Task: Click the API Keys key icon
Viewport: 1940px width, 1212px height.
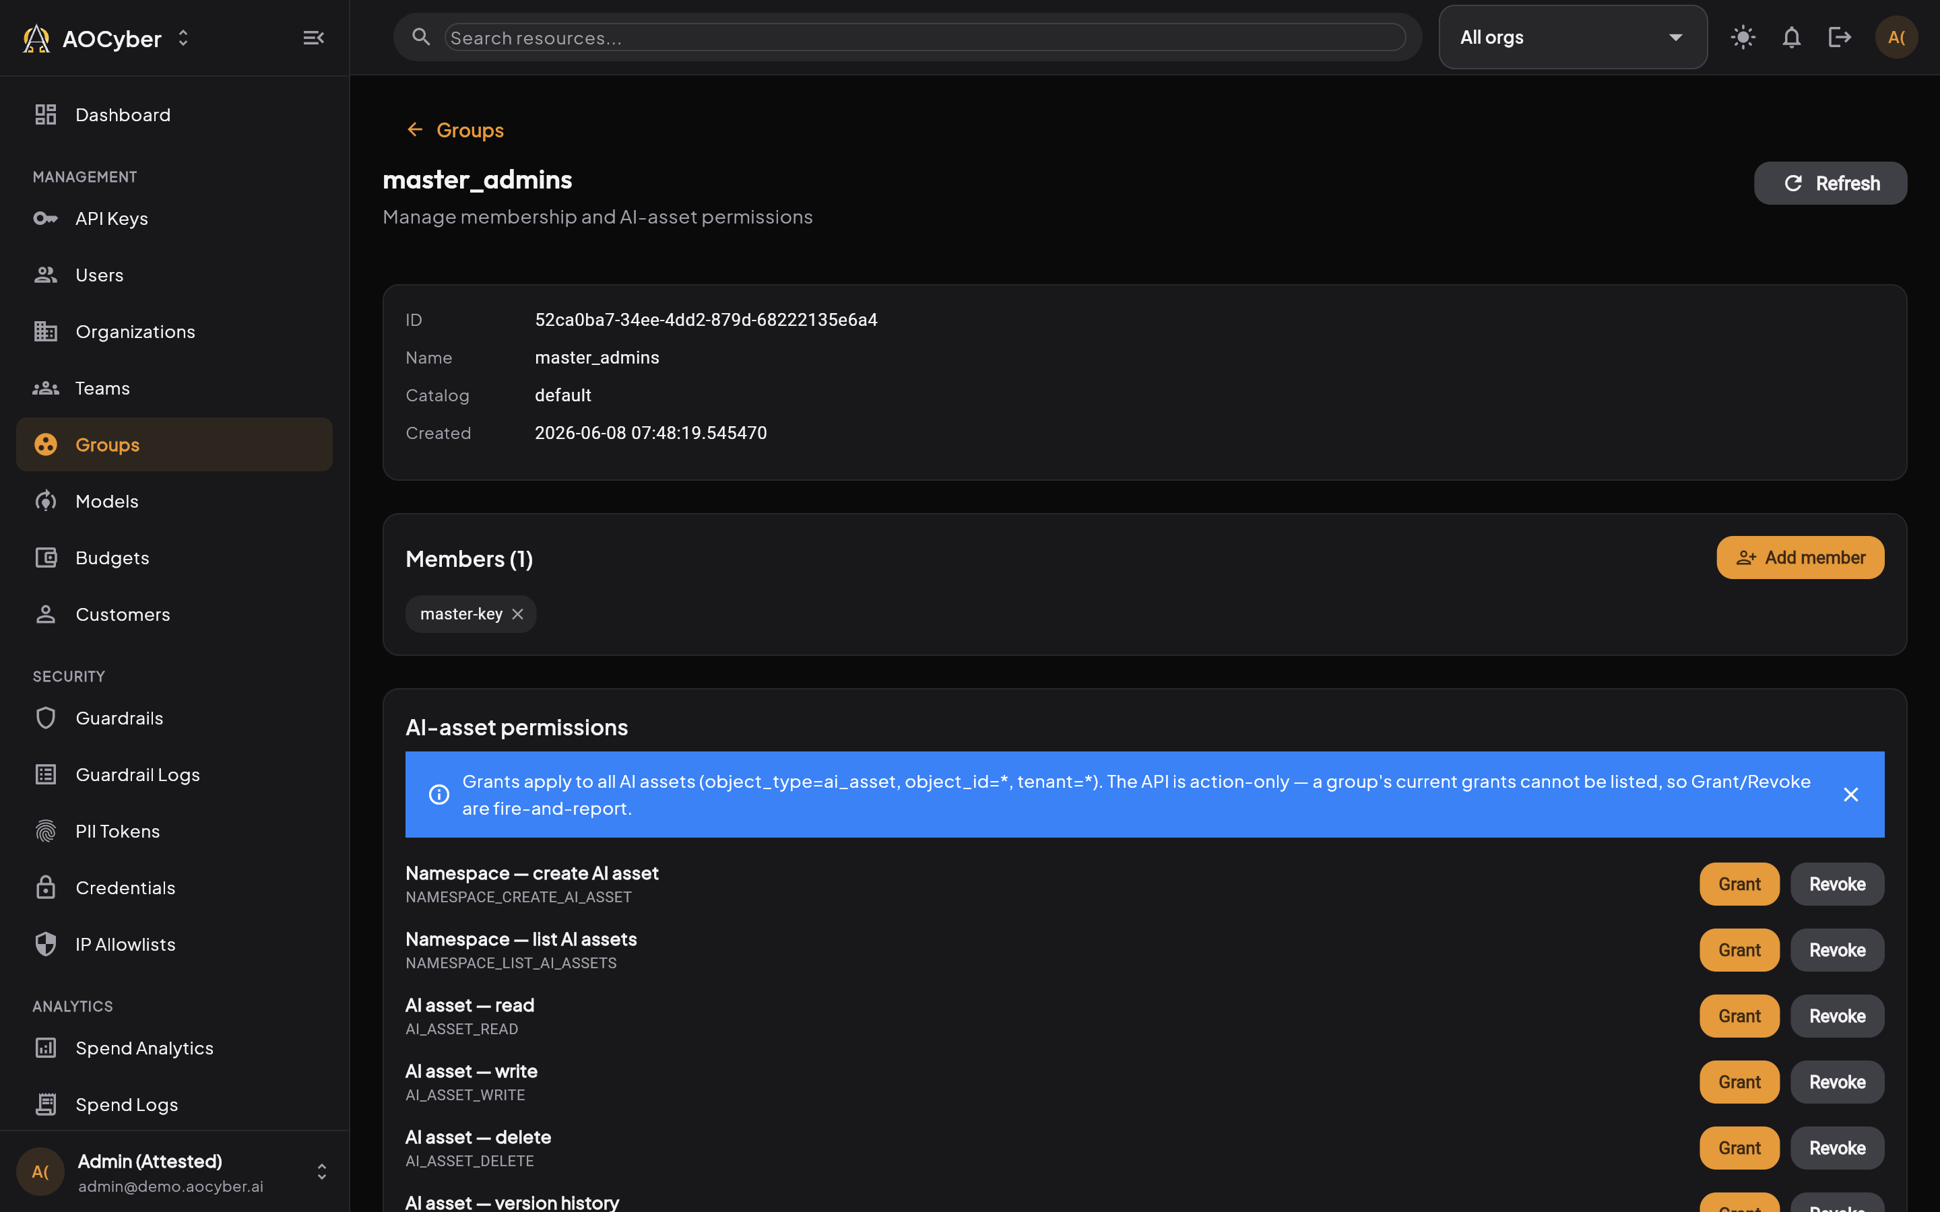Action: (x=46, y=218)
